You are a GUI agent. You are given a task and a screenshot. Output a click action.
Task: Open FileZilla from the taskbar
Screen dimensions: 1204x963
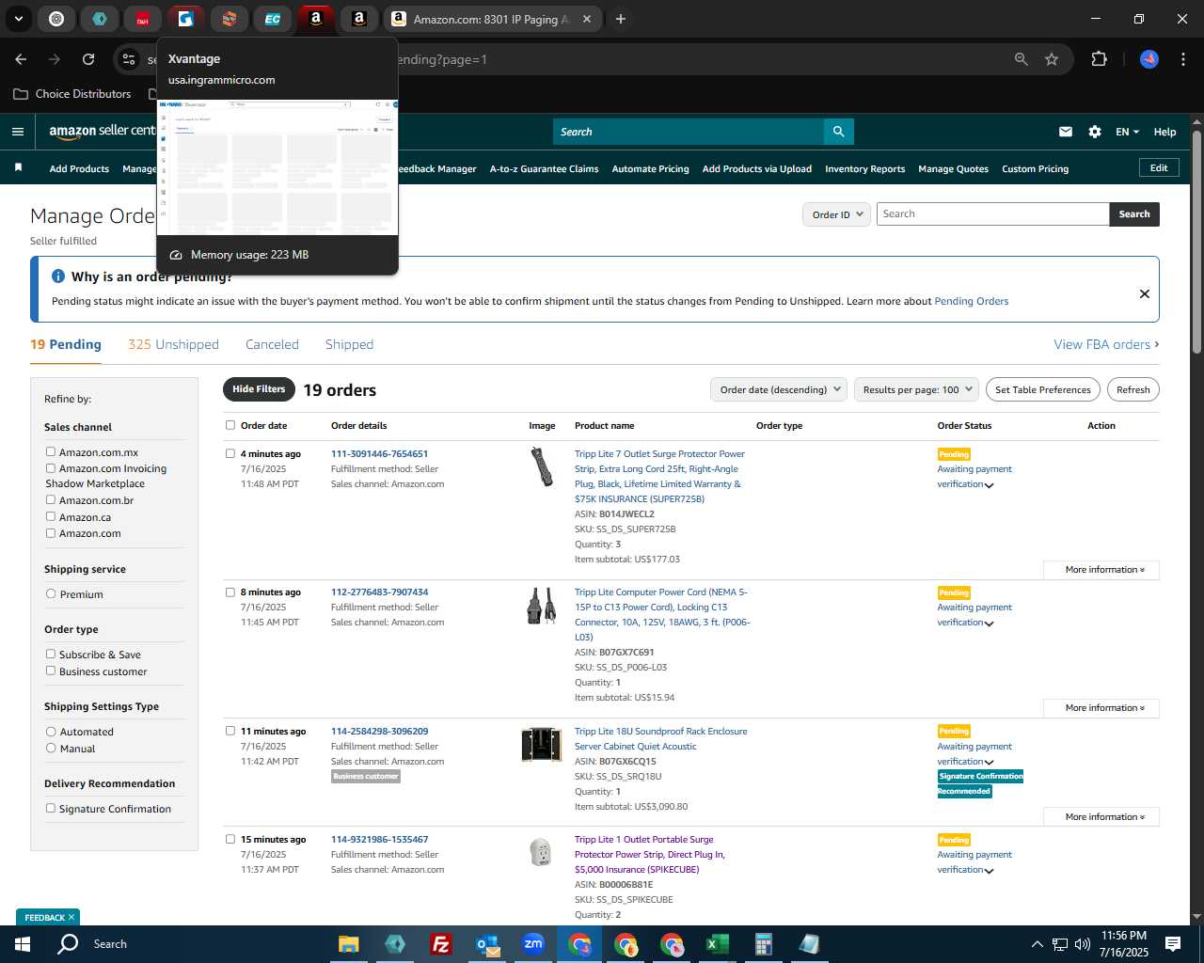click(x=440, y=944)
